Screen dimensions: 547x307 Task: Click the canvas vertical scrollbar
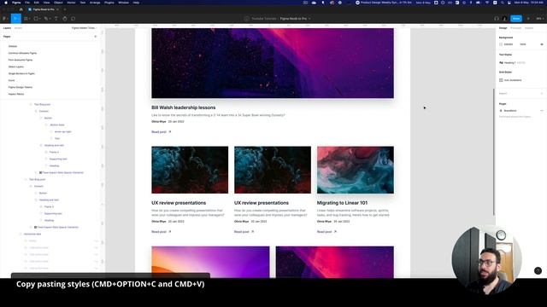tap(494, 152)
